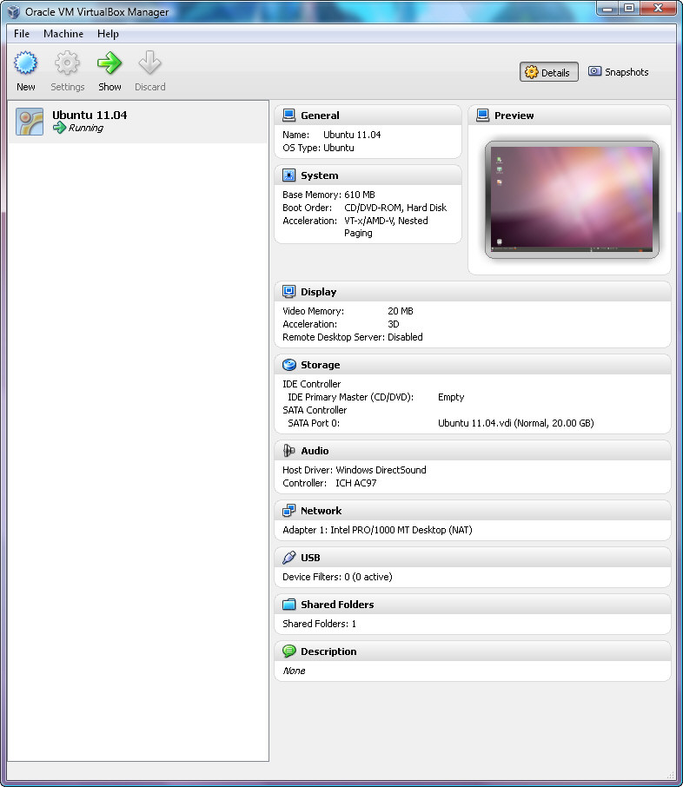Click the Audio speaker icon
The width and height of the screenshot is (683, 787).
289,451
